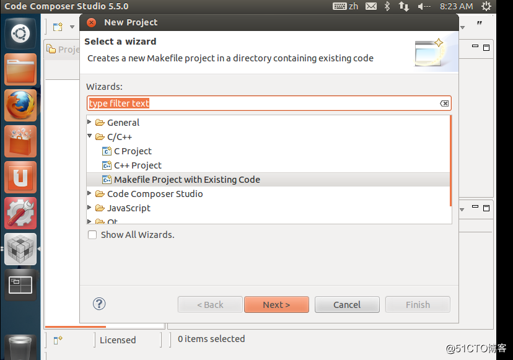The image size is (513, 360).
Task: Open the upper right view menu triangle
Action: 462,27
